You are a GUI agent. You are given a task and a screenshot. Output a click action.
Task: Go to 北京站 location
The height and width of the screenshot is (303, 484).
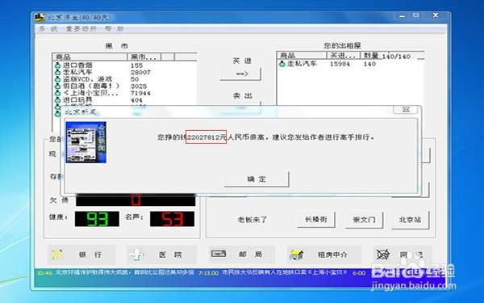411,220
